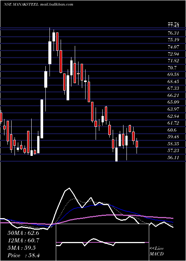The height and width of the screenshot is (261, 186).
Task: Click the 59.48 price axis label
Action: [173, 137]
